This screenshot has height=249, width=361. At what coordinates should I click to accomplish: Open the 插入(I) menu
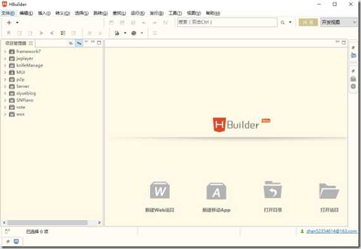(x=44, y=13)
